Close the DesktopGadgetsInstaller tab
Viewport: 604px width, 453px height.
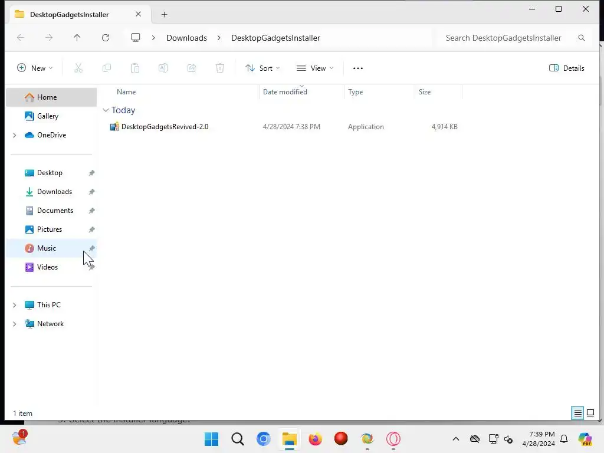(138, 14)
